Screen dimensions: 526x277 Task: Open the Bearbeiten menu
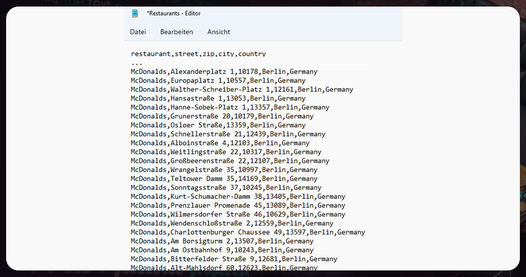click(x=176, y=32)
